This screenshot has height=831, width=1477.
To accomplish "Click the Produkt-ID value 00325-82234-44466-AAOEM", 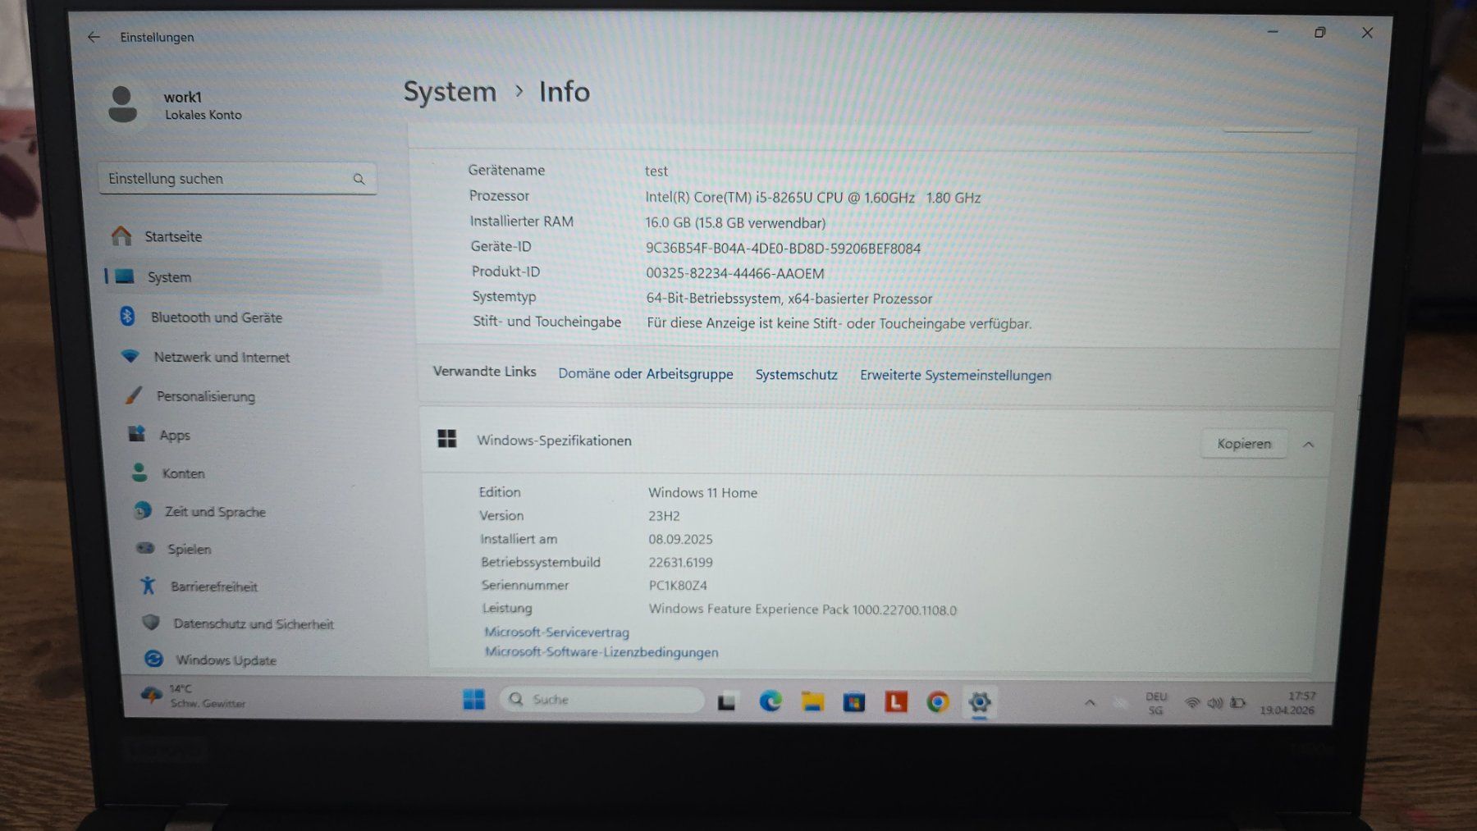I will coord(734,274).
